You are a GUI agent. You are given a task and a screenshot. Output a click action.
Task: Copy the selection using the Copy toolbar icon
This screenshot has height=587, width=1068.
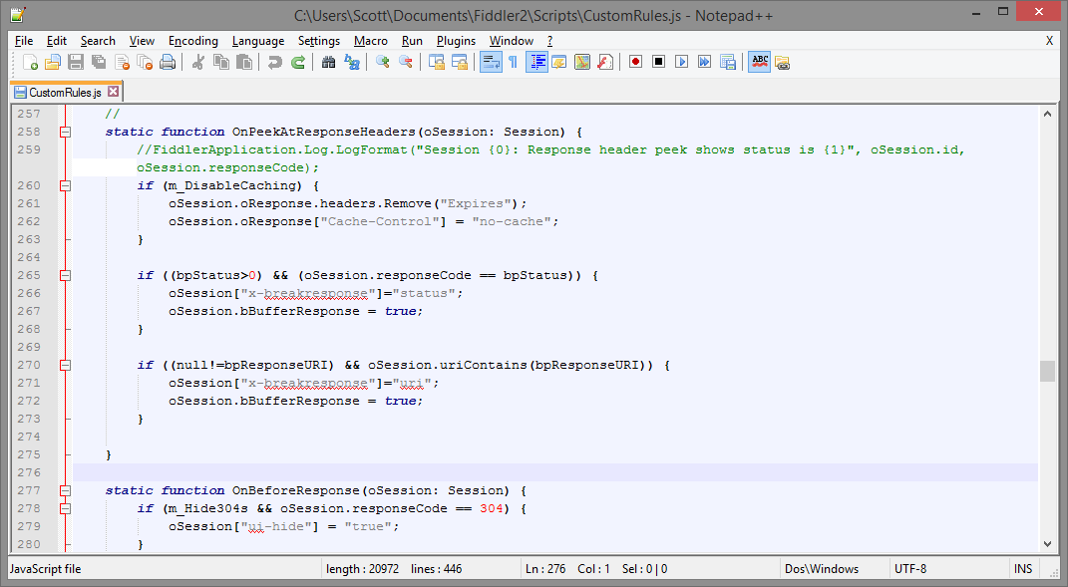tap(221, 63)
